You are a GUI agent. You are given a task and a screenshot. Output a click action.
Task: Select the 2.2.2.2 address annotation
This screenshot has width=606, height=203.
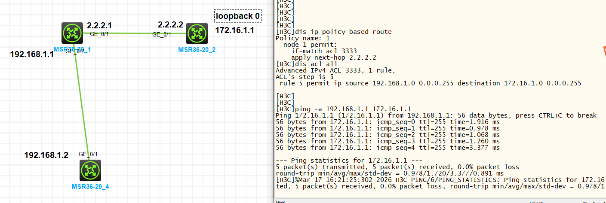pos(170,24)
